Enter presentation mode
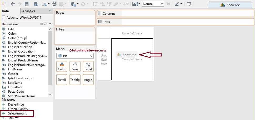255x120 pixels. [x=189, y=4]
